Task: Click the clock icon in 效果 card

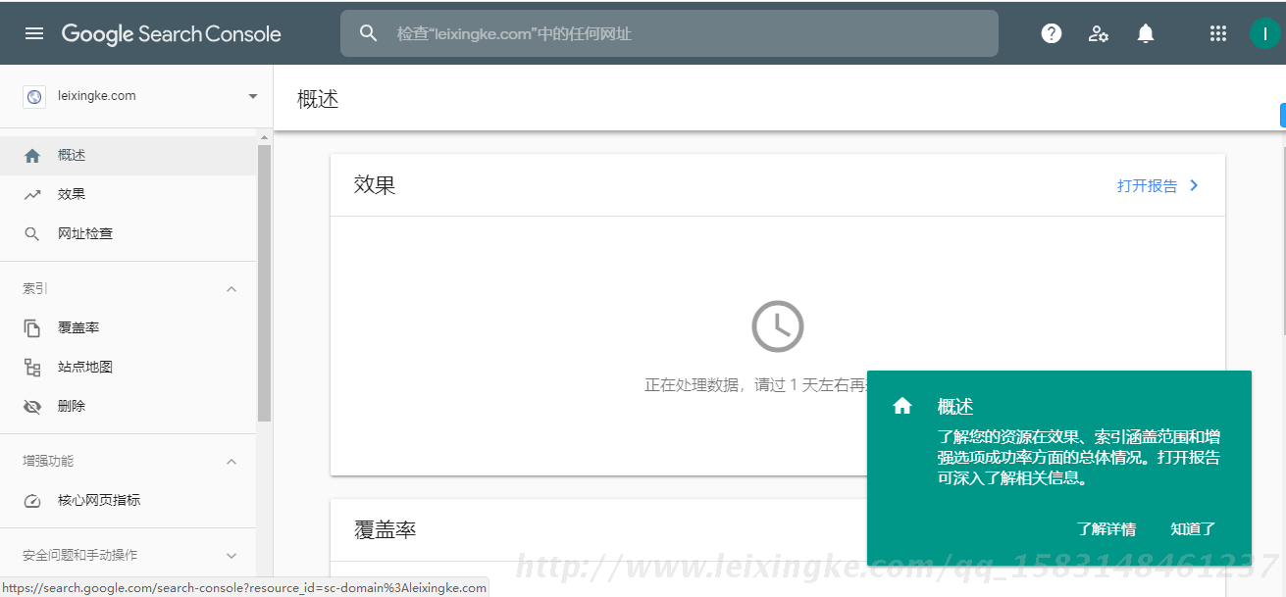Action: click(x=778, y=326)
